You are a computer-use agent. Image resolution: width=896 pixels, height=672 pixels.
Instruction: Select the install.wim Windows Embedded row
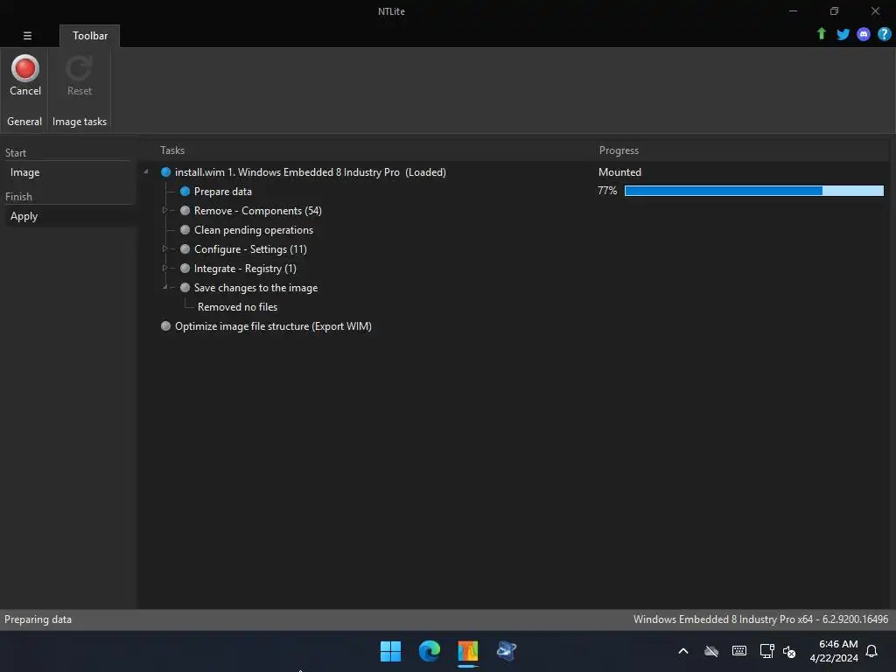coord(311,172)
